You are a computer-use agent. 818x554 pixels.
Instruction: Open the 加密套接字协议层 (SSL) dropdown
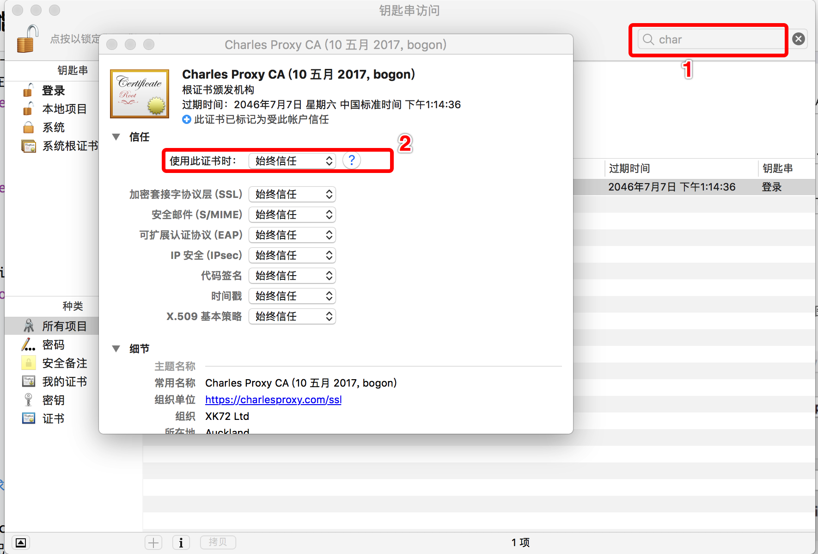(x=292, y=194)
